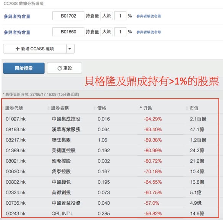The image size is (223, 220).
Task: Click stock name QPL INT'L
Action: 63,213
